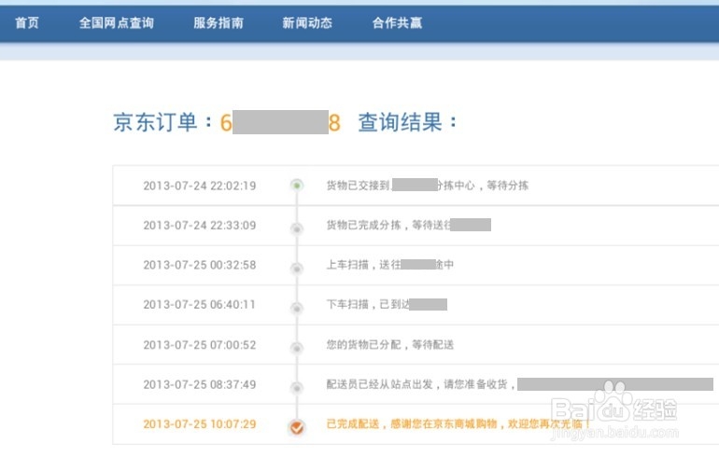The height and width of the screenshot is (457, 719).
Task: Open 全国网点查询 in the navigation bar
Action: pos(117,23)
